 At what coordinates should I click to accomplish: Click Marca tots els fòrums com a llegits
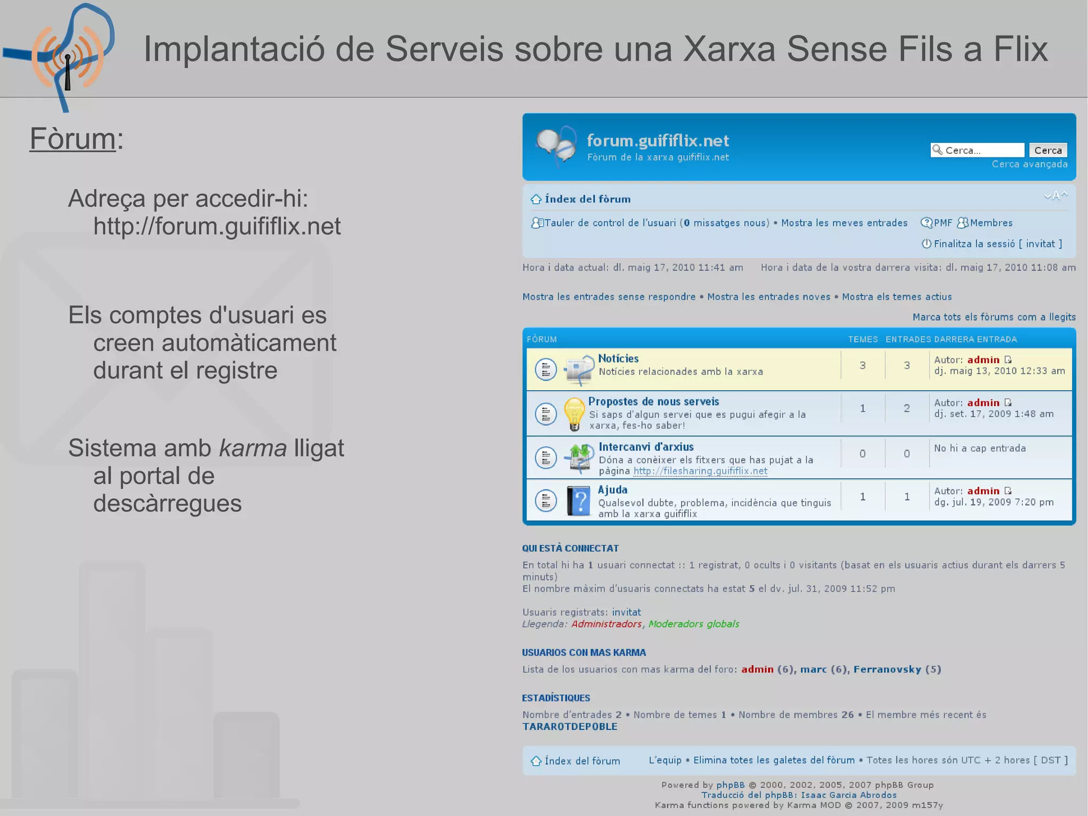993,317
